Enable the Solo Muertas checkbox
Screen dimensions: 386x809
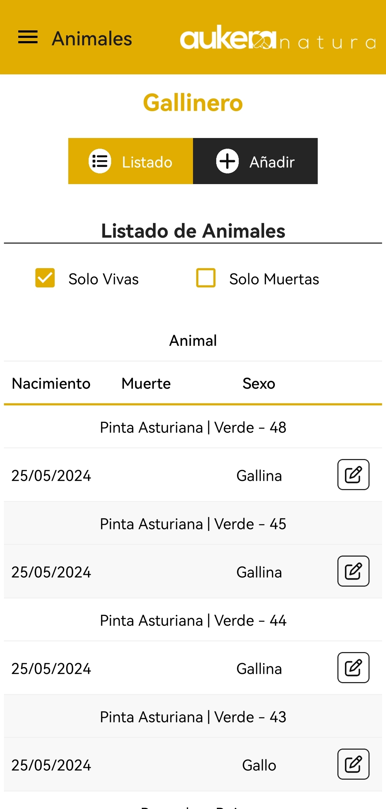click(x=206, y=278)
